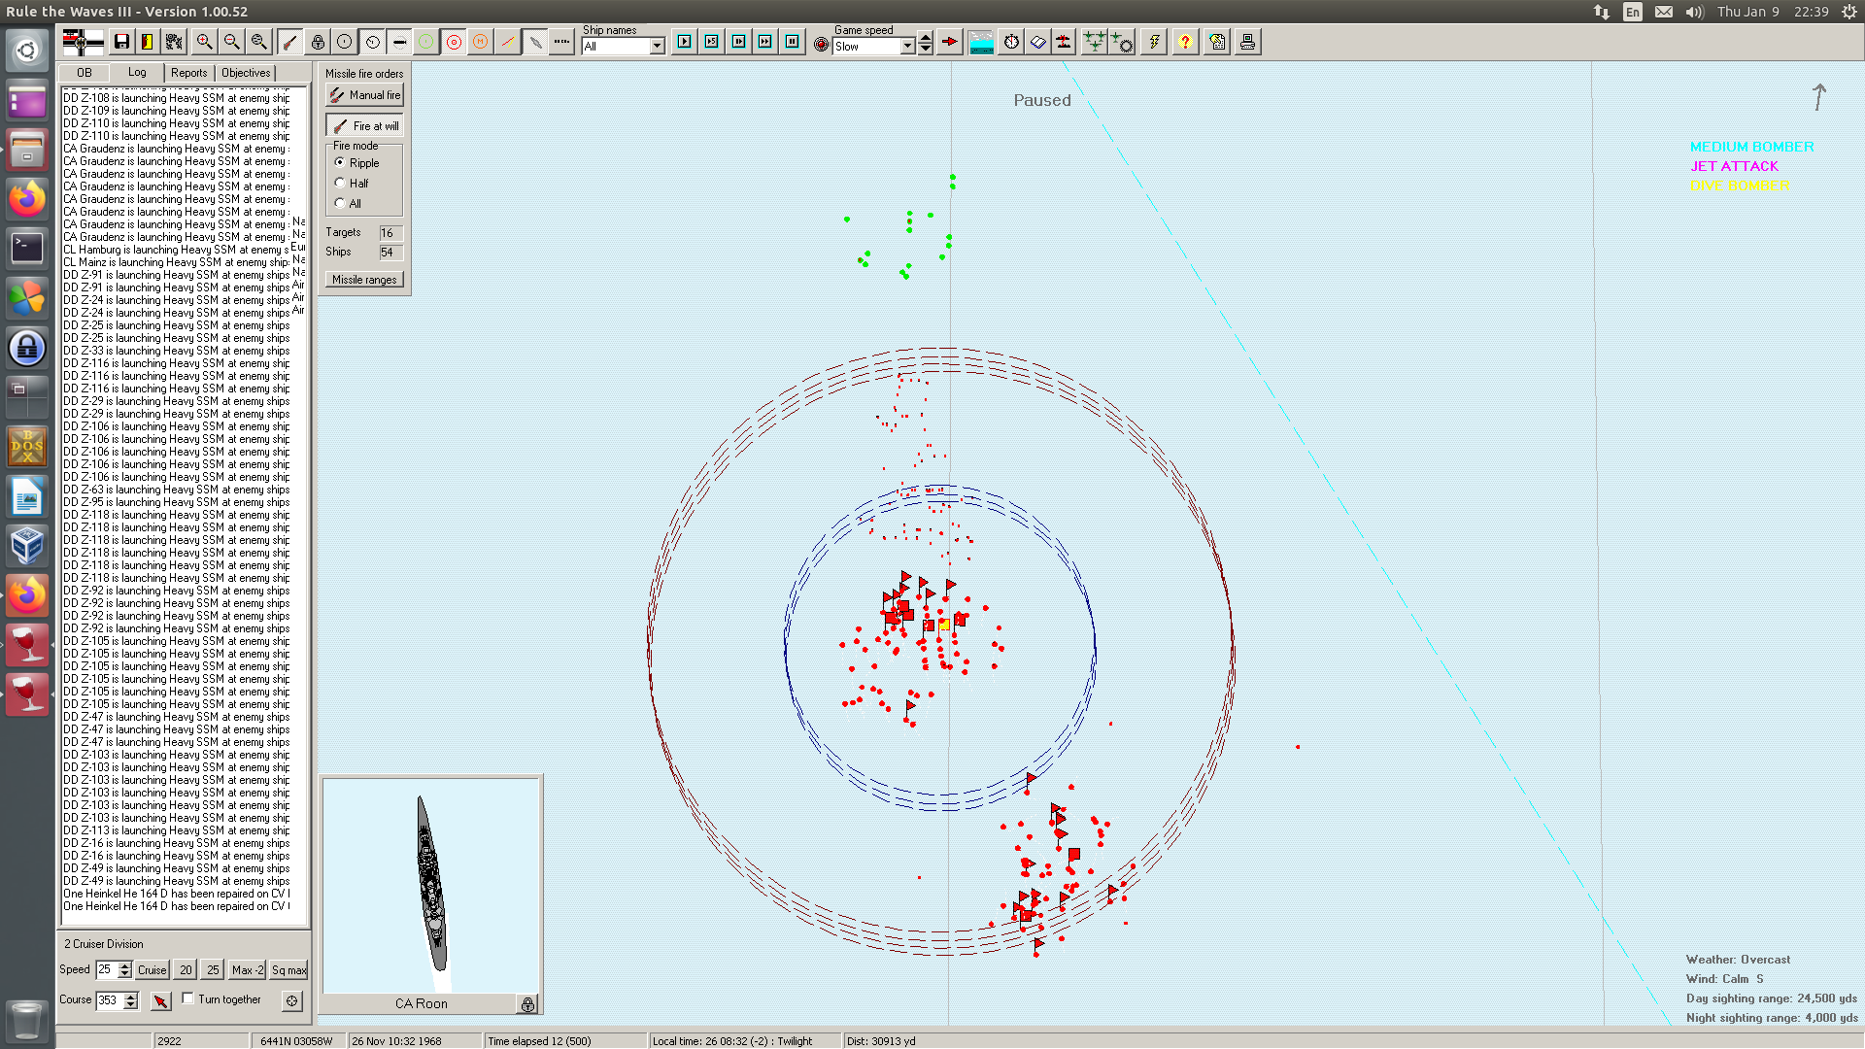Click the sea and sky weather icon
Screen dimensions: 1865x1049
pyautogui.click(x=981, y=42)
